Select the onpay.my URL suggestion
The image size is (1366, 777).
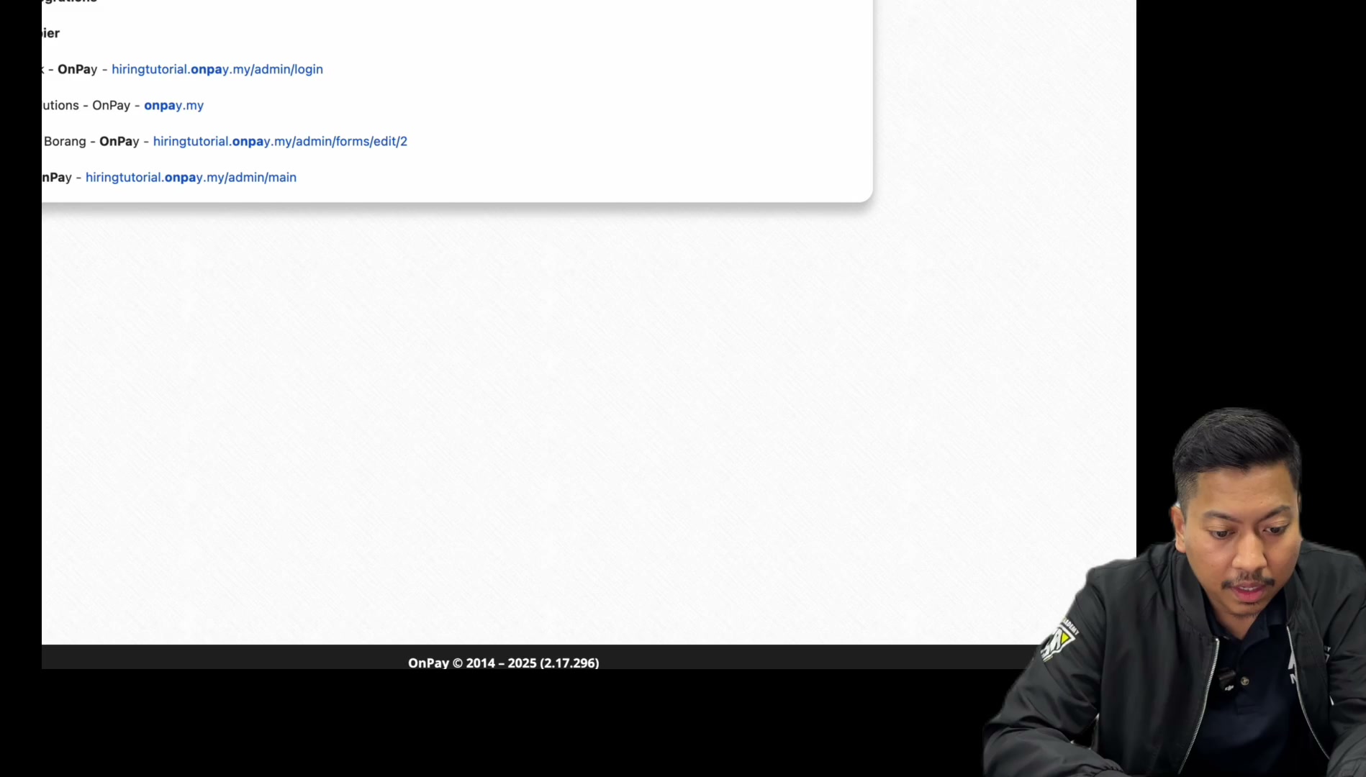coord(173,106)
